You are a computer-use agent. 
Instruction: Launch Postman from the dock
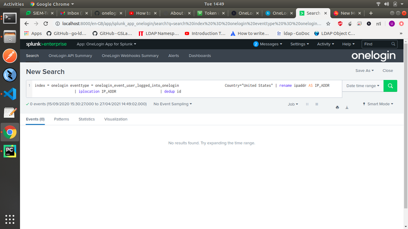[10, 56]
